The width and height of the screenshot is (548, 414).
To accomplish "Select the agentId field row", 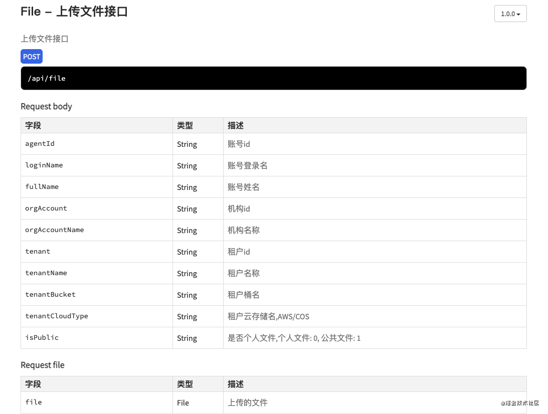I will point(40,144).
